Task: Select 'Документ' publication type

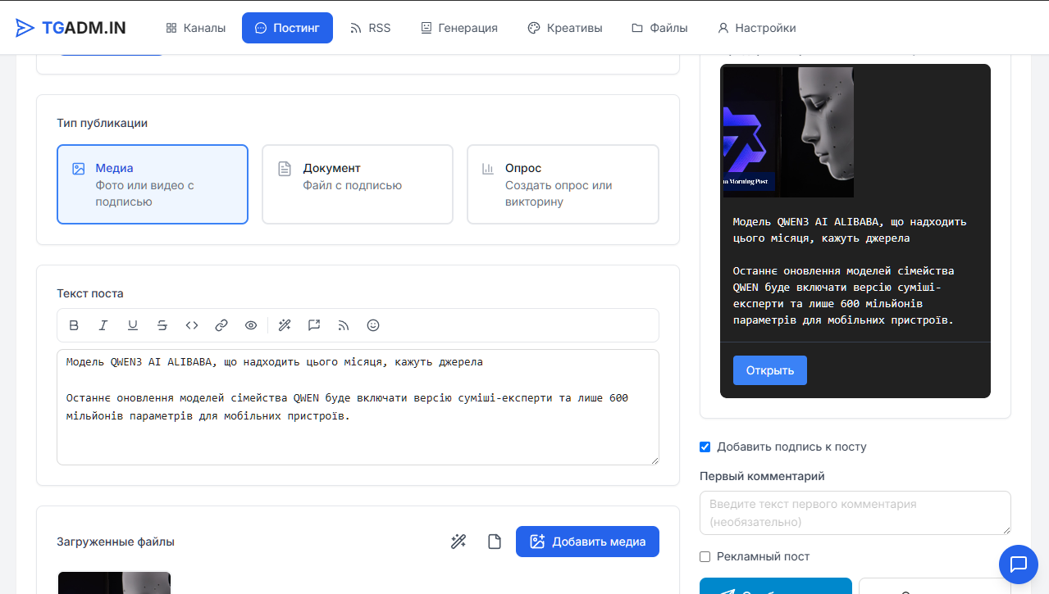Action: coord(357,184)
